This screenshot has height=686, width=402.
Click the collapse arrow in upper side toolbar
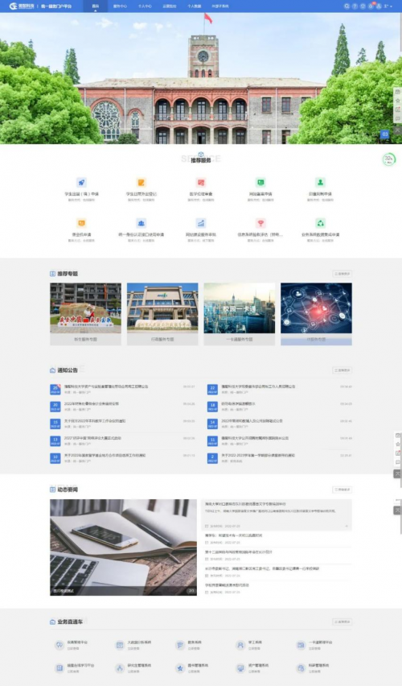tap(398, 130)
